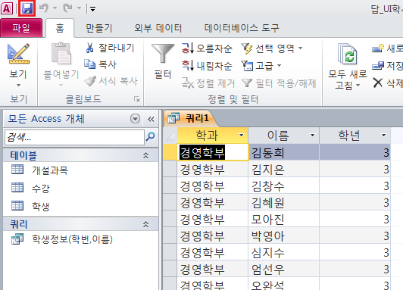403x290 pixels.
Task: Open the 이름 column filter dropdown
Action: pos(312,135)
